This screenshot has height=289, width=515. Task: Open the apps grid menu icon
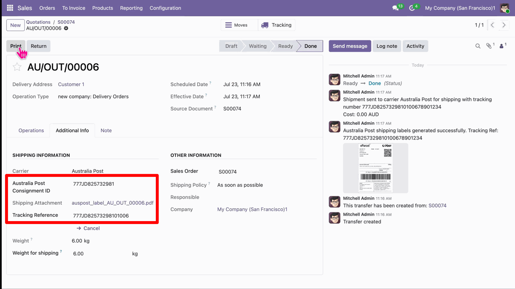coord(10,8)
